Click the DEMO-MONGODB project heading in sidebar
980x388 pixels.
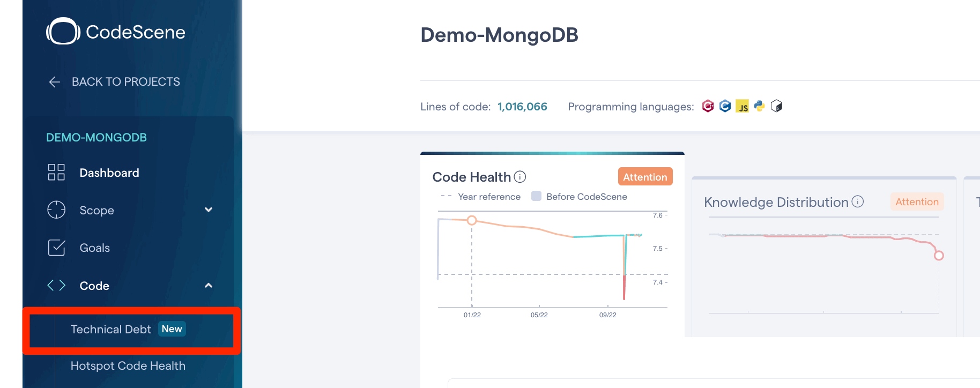coord(96,138)
